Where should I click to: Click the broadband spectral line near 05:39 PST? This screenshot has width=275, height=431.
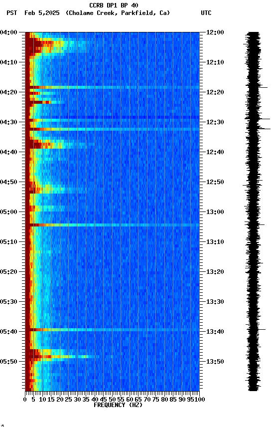(112, 330)
